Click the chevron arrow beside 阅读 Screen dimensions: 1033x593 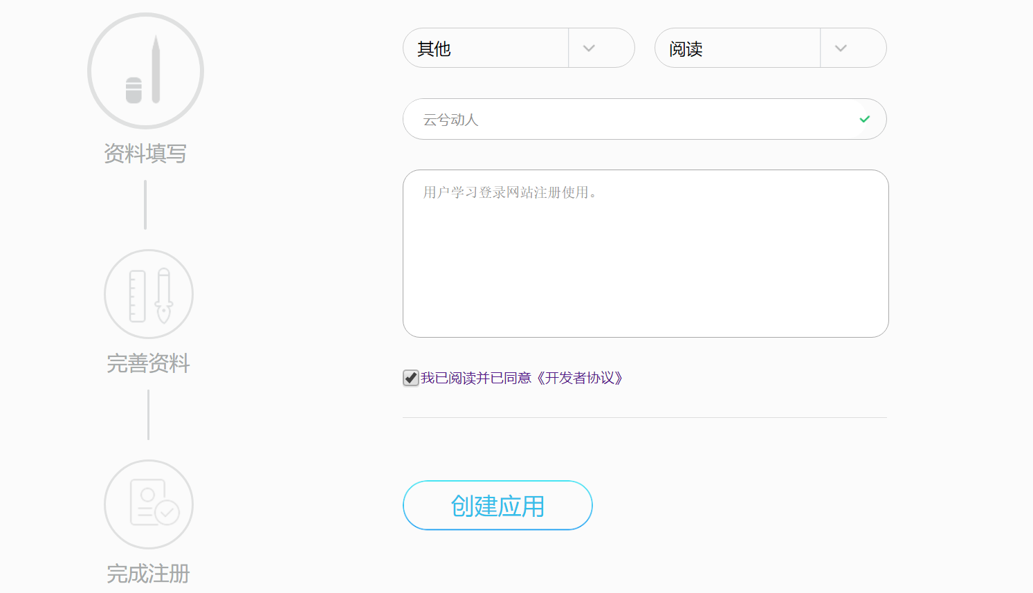point(841,48)
